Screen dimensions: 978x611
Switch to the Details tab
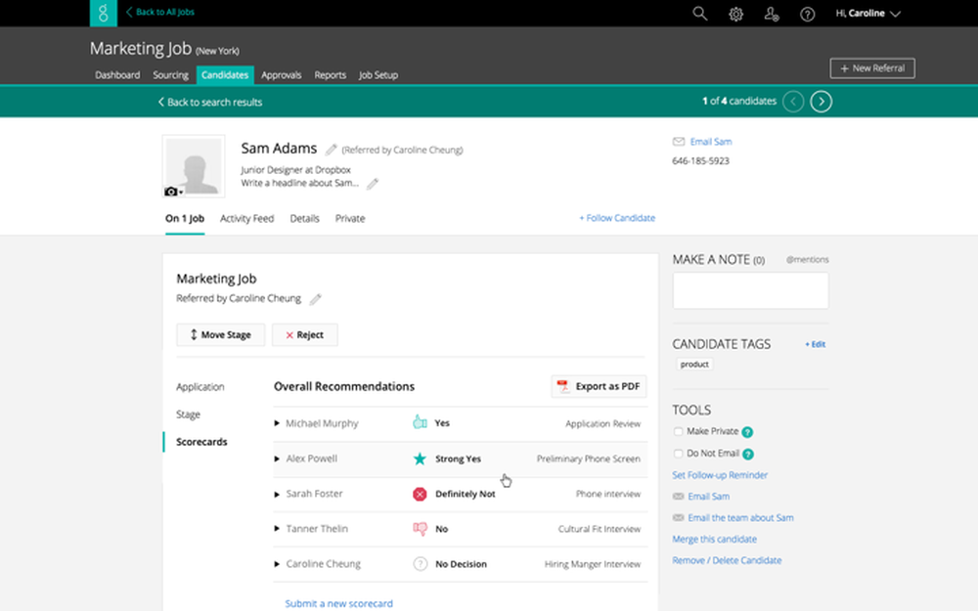click(304, 218)
